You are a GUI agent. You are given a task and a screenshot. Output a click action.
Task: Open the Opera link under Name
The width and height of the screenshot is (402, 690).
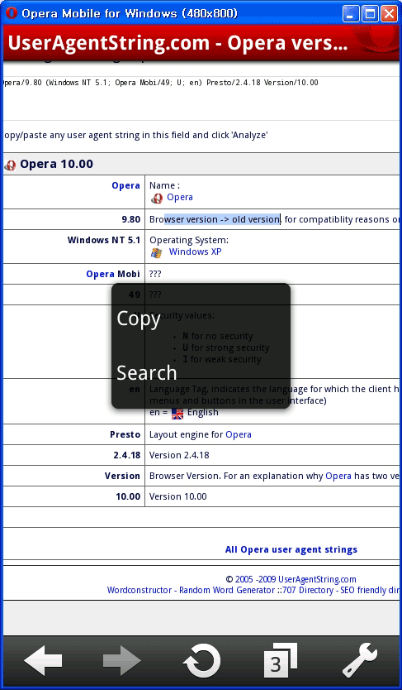click(x=179, y=197)
